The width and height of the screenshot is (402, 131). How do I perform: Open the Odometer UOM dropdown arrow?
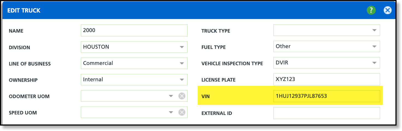(x=171, y=96)
